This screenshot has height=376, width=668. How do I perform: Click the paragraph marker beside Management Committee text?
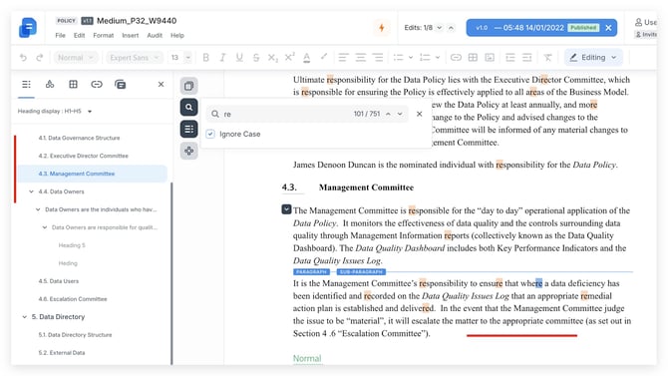286,209
